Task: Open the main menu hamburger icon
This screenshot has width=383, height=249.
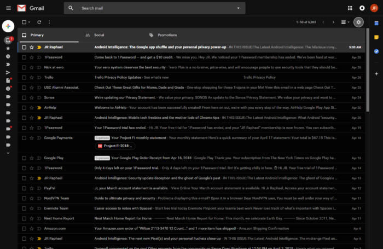Action: [9, 8]
